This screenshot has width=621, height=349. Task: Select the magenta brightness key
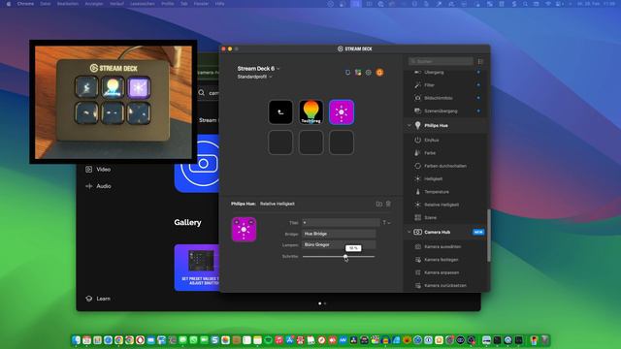point(342,112)
